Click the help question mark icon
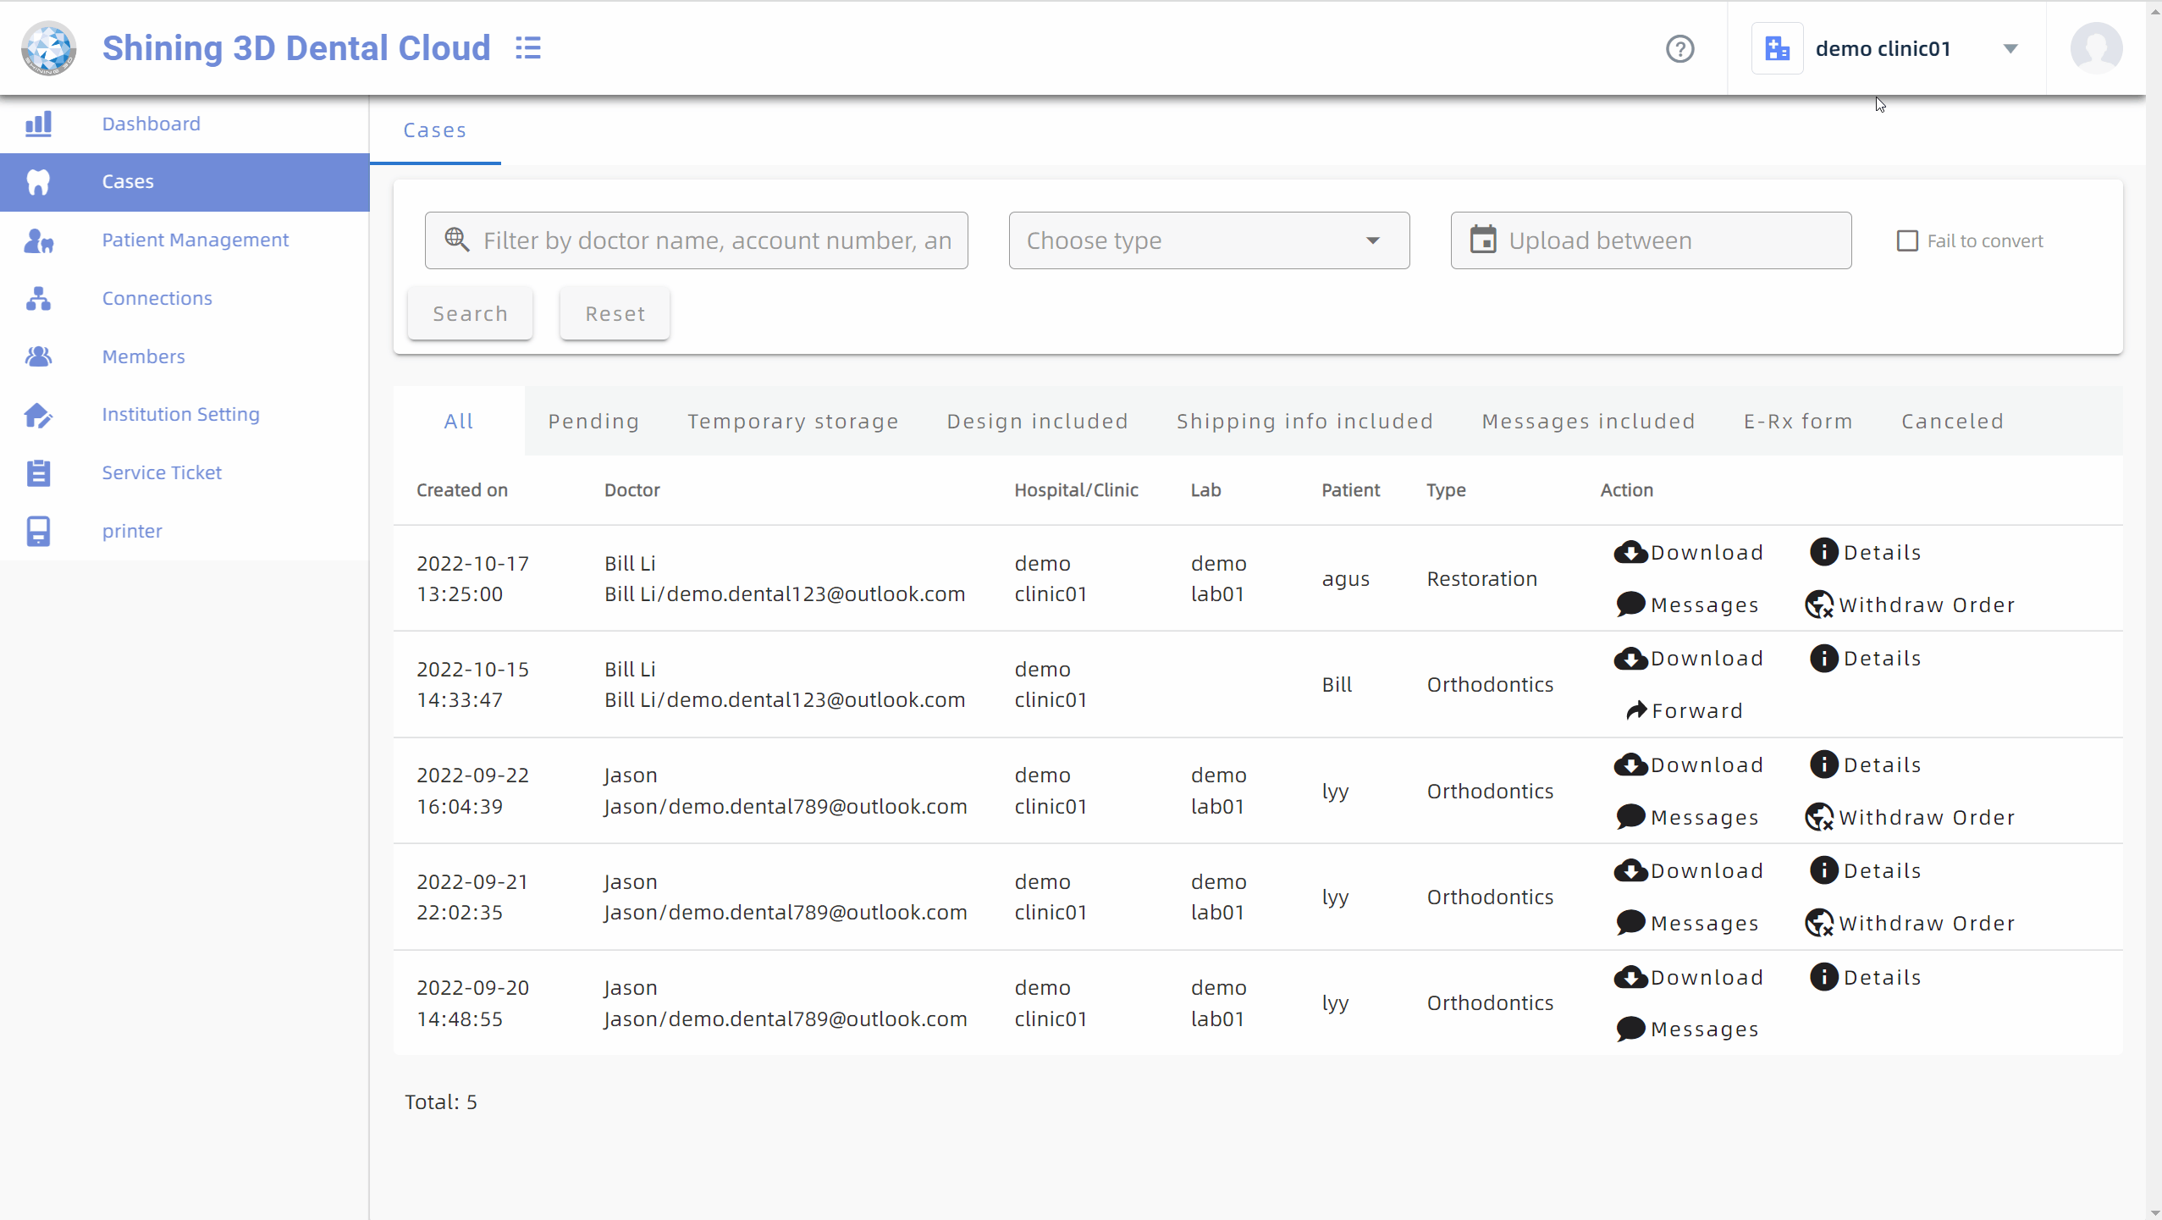This screenshot has width=2162, height=1220. (1679, 49)
